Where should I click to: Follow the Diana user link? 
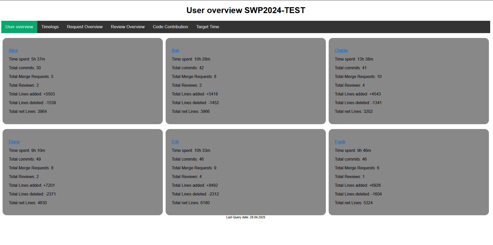coord(14,142)
